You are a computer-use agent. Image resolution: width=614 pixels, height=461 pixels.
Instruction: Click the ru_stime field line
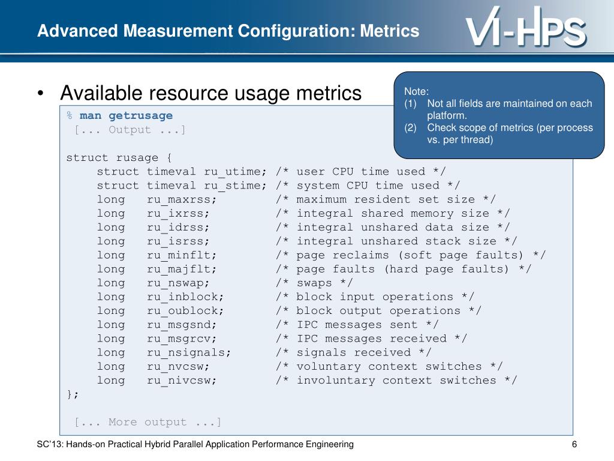coord(278,185)
